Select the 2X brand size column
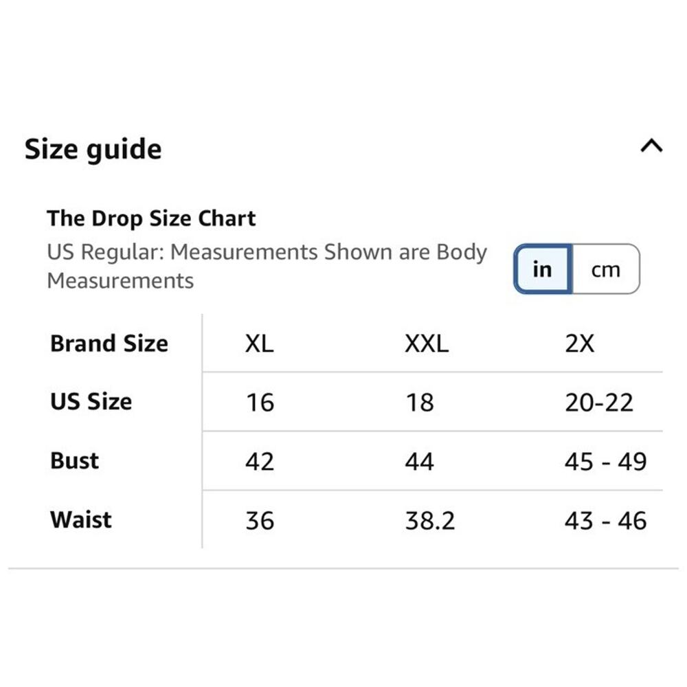 point(579,343)
